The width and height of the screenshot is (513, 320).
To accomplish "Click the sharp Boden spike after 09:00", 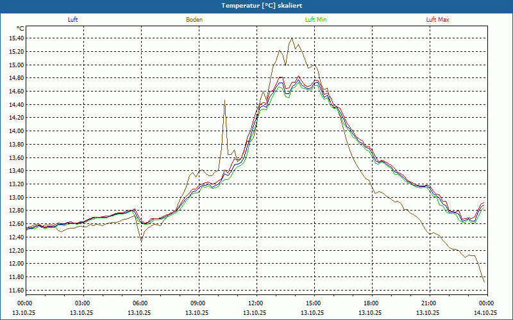I will pos(224,100).
